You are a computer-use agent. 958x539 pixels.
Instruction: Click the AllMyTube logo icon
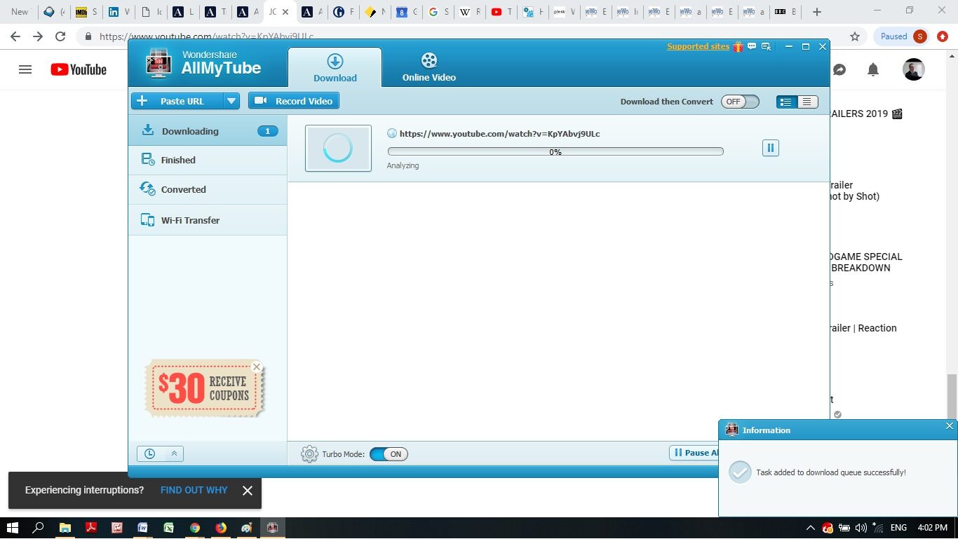point(158,64)
